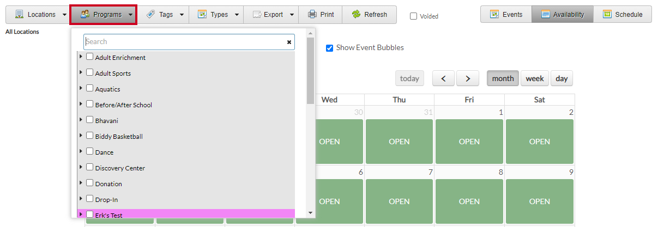Click the Tags icon in toolbar
658x227 pixels.
point(150,15)
